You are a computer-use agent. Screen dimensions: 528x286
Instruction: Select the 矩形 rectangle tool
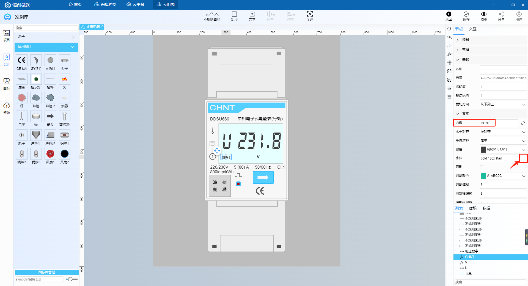click(x=234, y=16)
